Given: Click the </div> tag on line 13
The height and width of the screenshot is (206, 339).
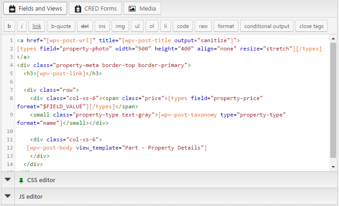Looking at the screenshot, I should pyautogui.click(x=40, y=156).
